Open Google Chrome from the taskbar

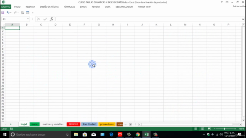click(138, 135)
